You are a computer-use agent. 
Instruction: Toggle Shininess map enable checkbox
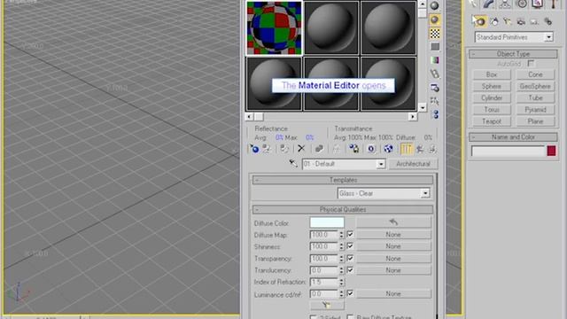click(350, 246)
